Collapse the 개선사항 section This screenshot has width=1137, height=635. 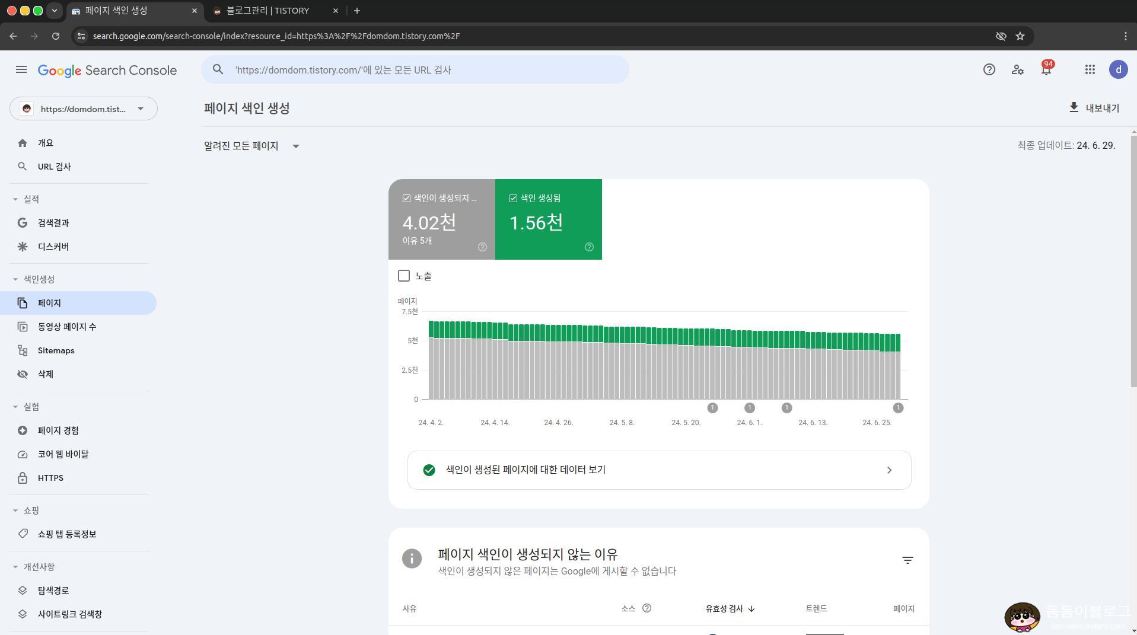[x=15, y=567]
